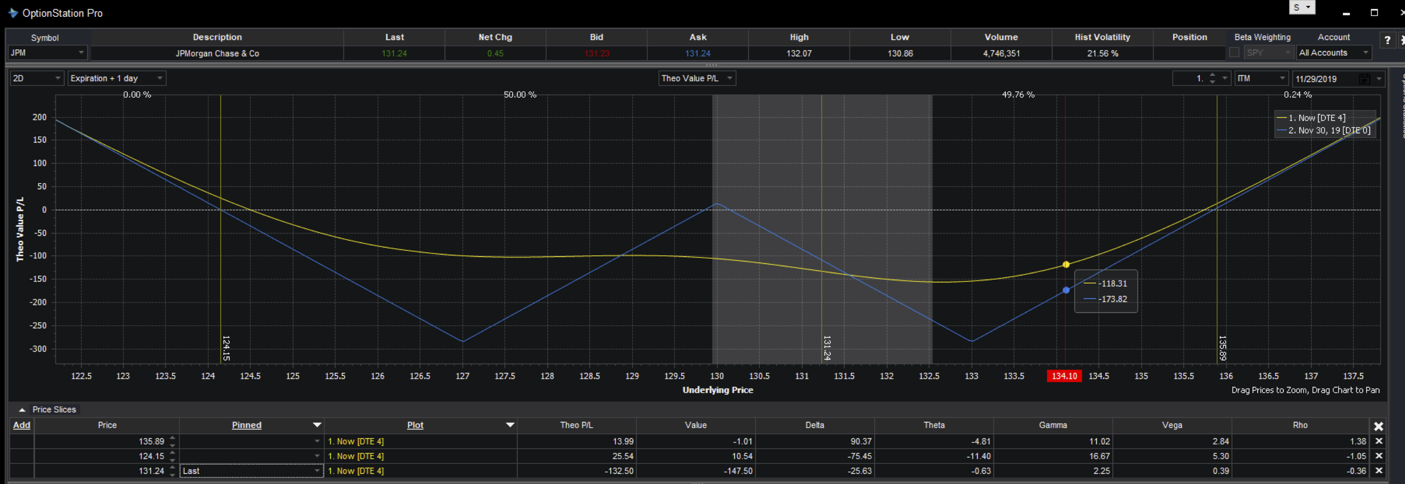Click the S workspace style button

click(1302, 7)
